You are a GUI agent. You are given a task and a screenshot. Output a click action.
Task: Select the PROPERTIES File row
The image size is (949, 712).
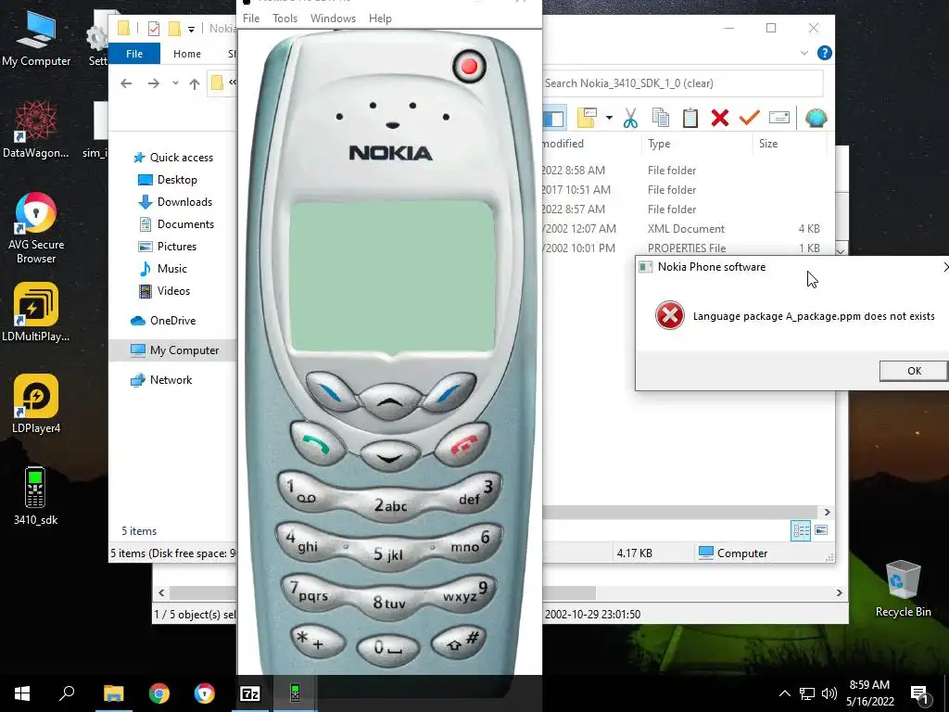(681, 248)
